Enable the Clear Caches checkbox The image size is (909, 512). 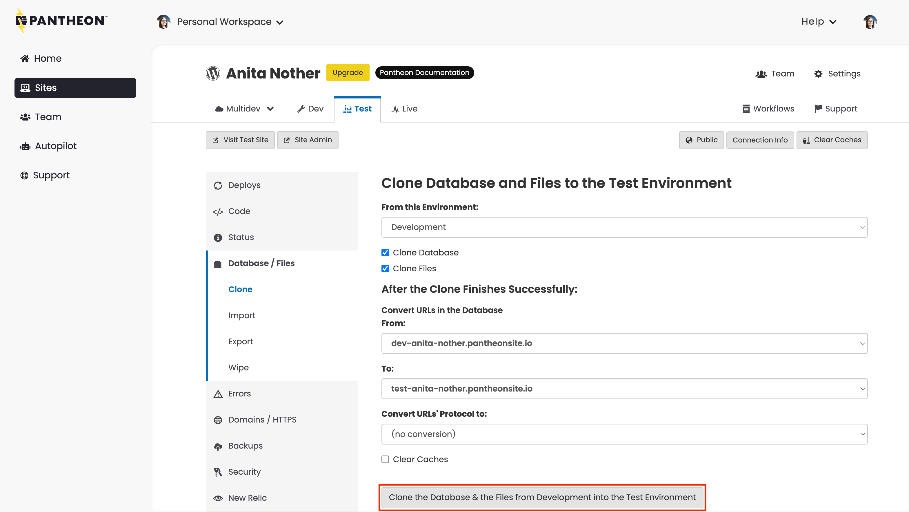click(x=385, y=460)
